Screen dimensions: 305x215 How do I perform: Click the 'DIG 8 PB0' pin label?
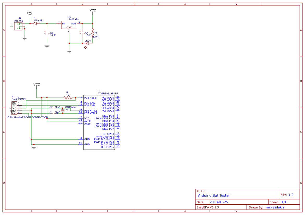108,134
